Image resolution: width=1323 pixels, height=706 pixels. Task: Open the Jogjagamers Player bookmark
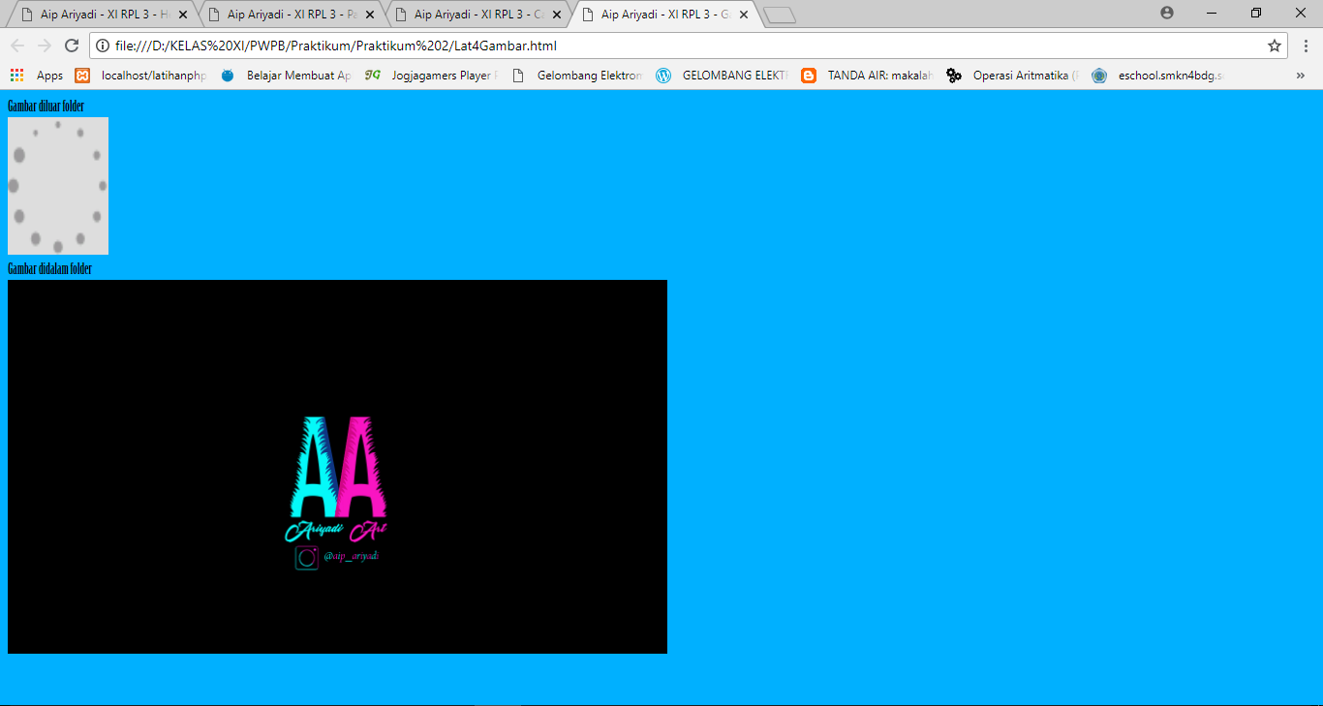(x=431, y=76)
